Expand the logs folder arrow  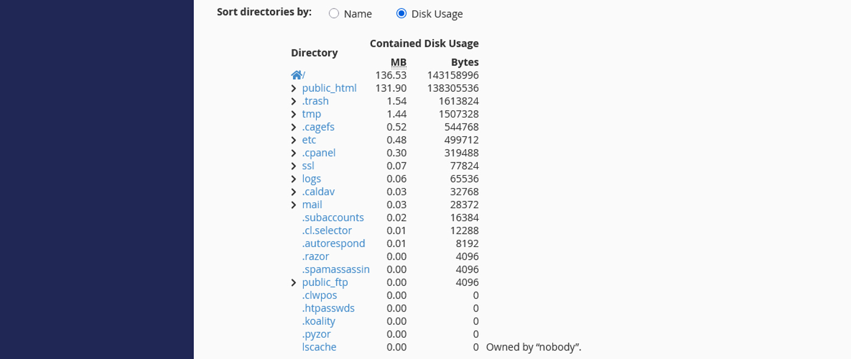294,179
